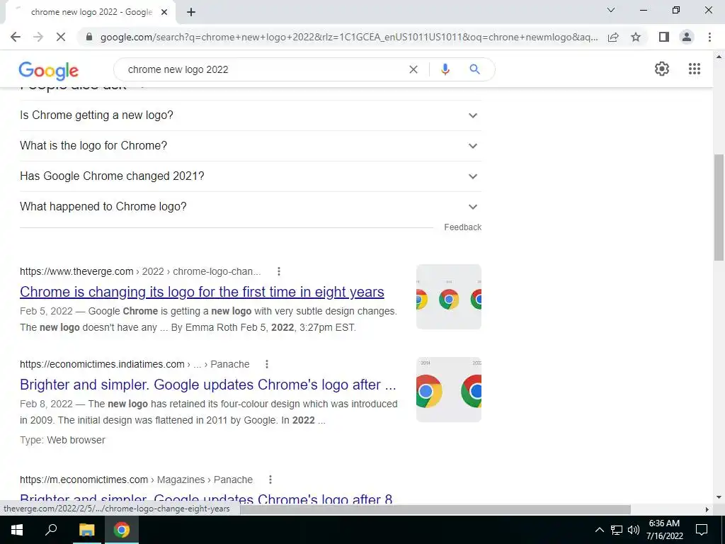Open economictimes.indiatimes.com result options dots
The height and width of the screenshot is (544, 725).
[267, 365]
